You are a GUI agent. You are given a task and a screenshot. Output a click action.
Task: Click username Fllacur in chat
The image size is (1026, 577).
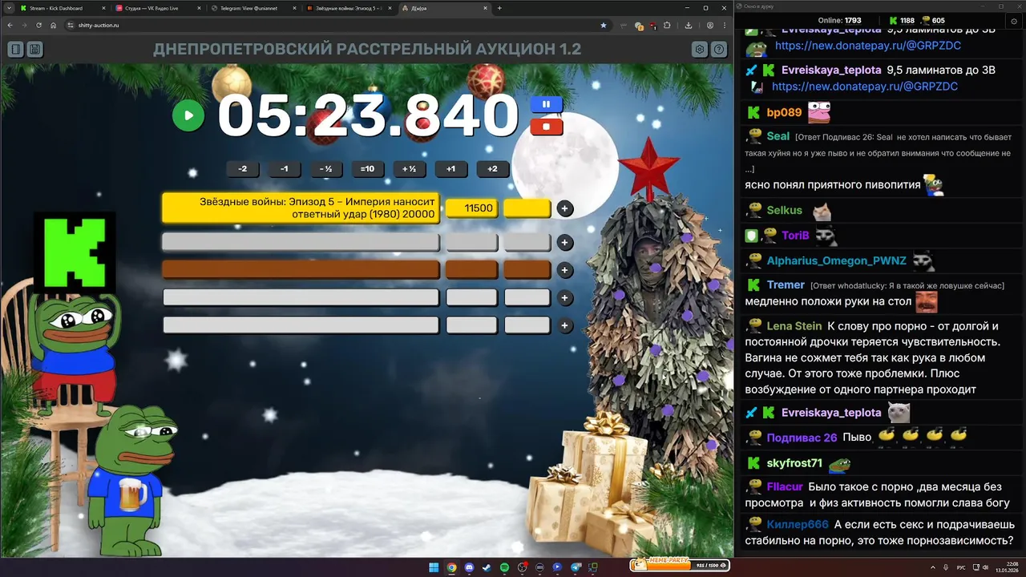(x=786, y=486)
